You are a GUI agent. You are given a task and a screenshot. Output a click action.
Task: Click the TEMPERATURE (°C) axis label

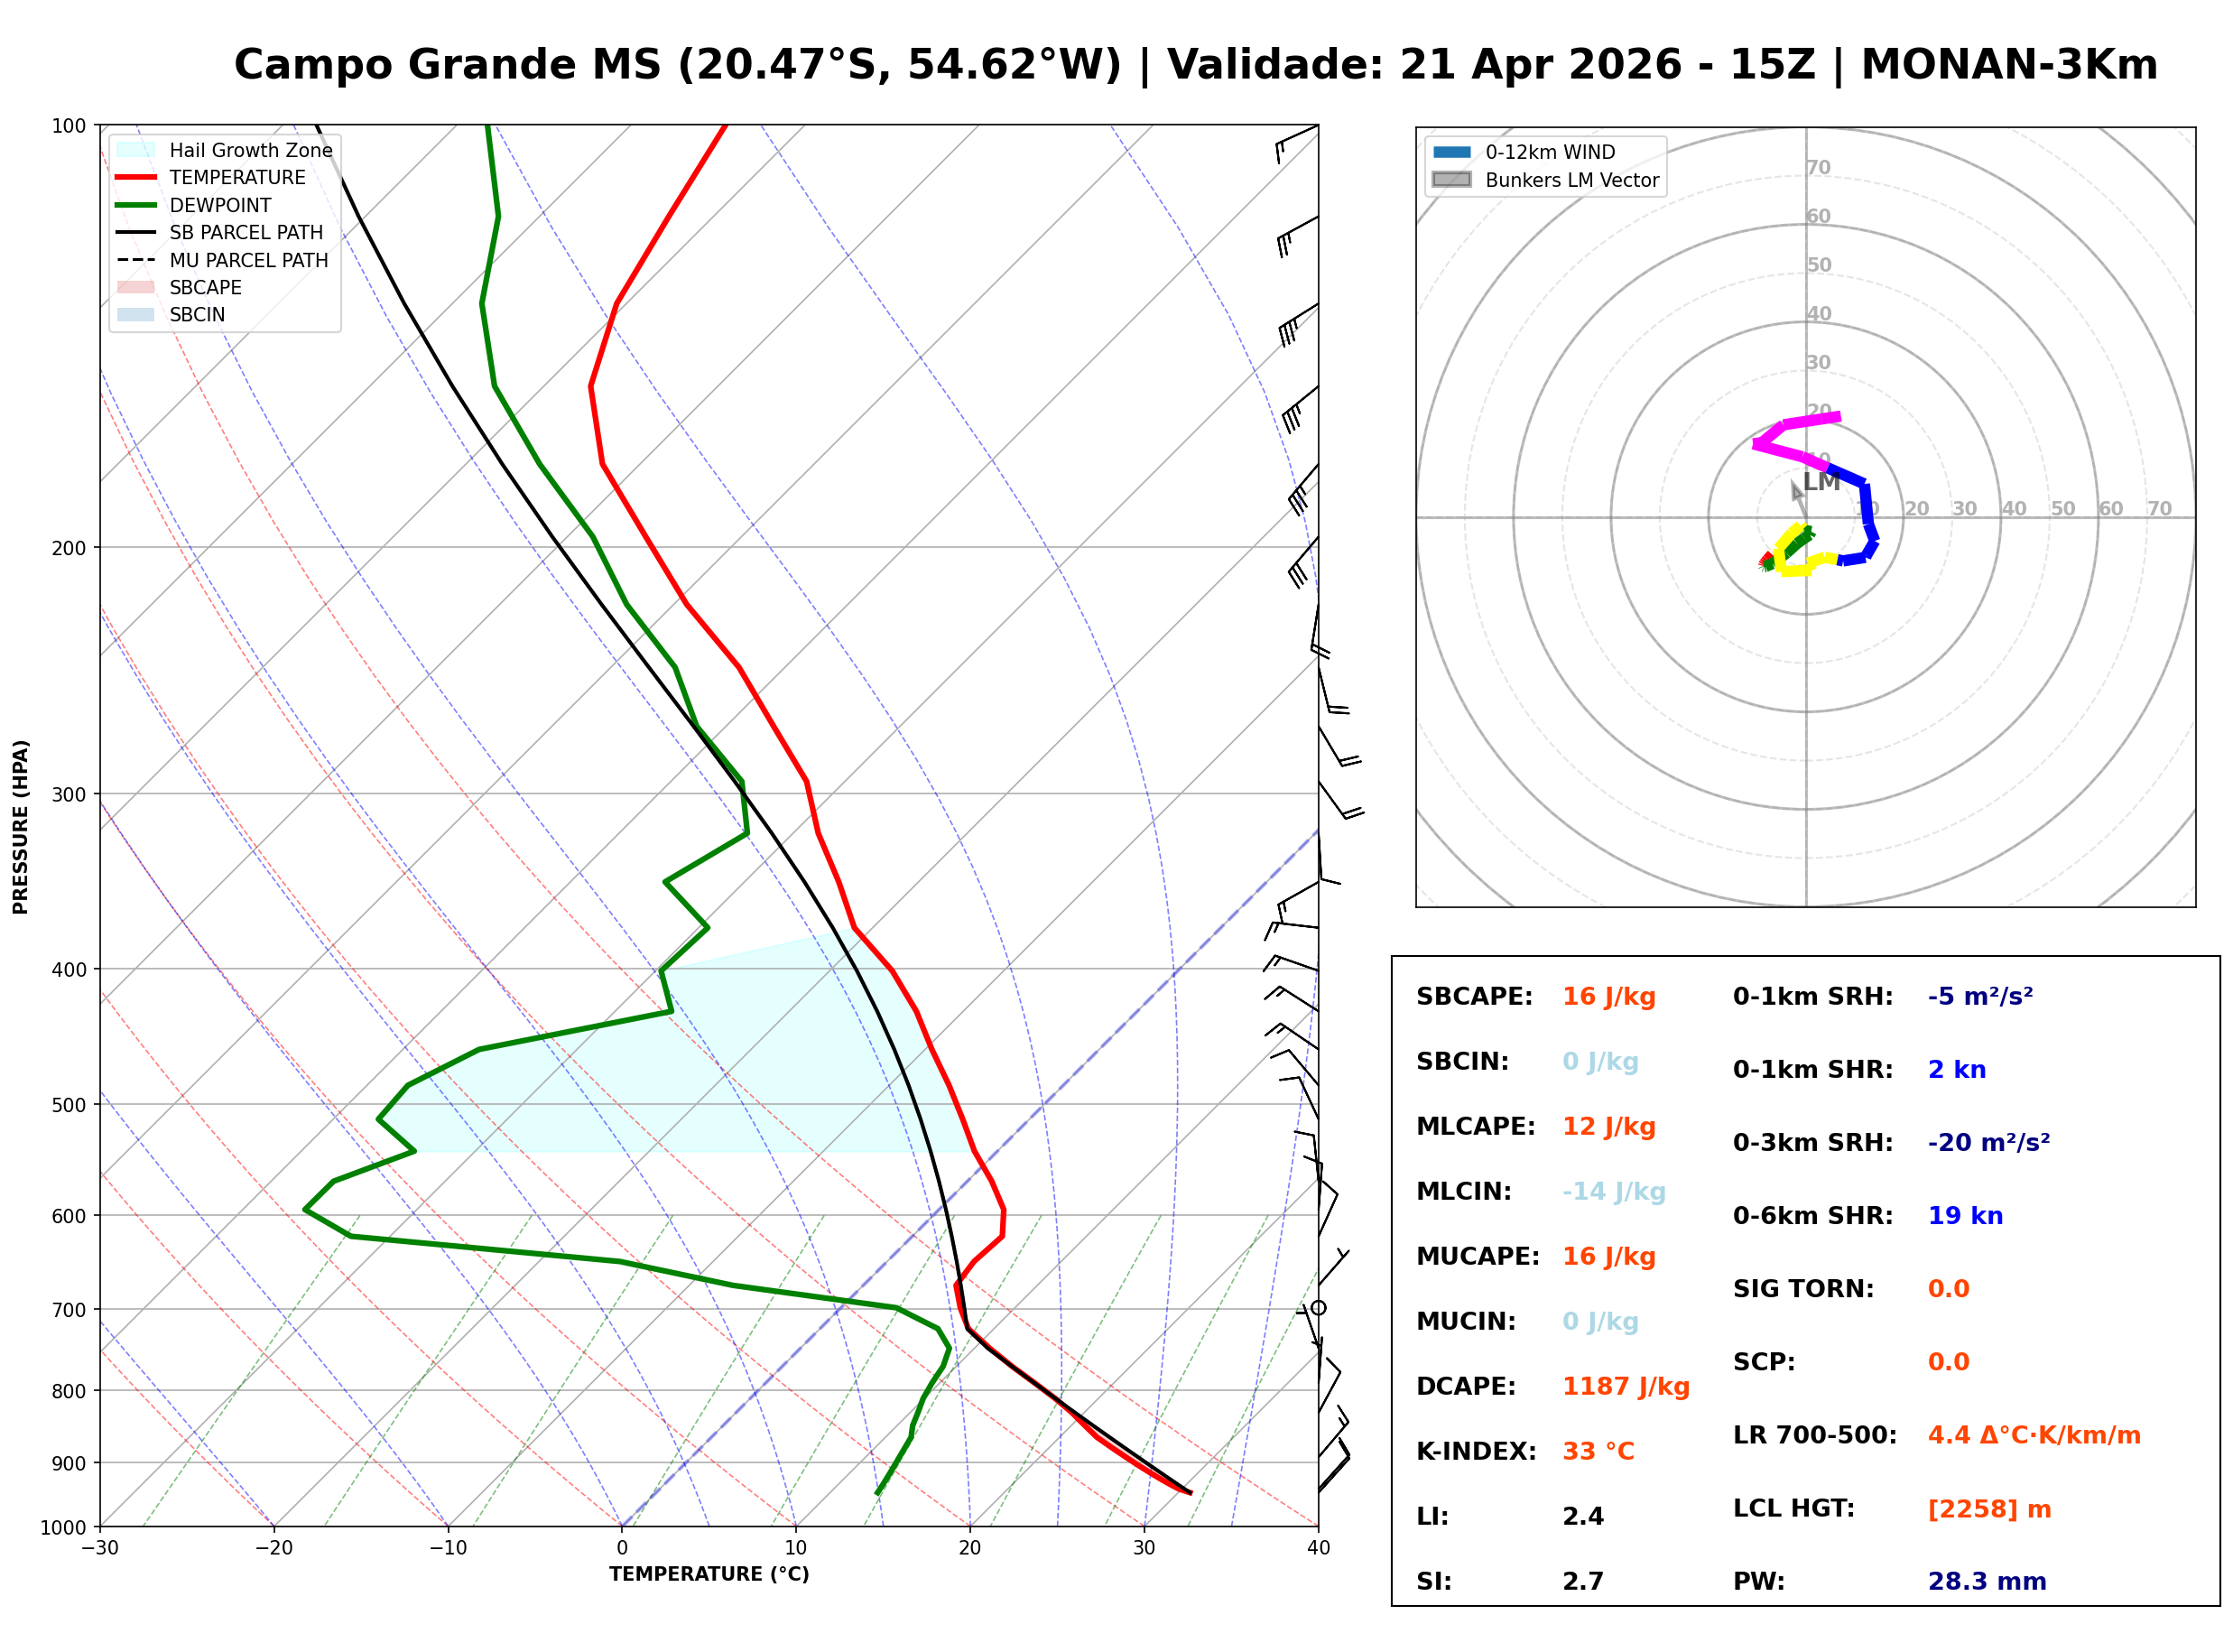709,1574
